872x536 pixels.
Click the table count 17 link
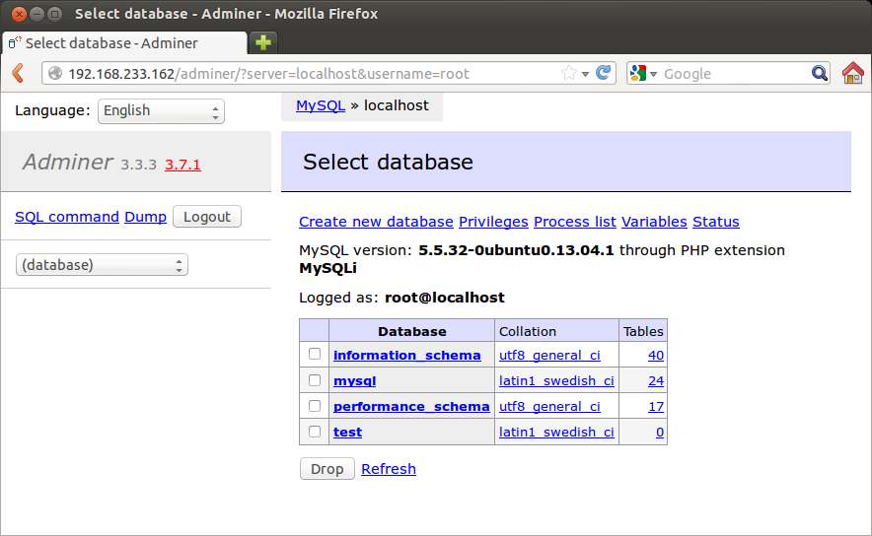[x=656, y=407]
